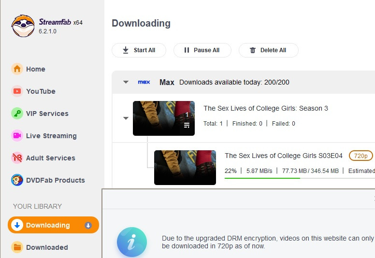Click the '77.73 MB / 346.54 MB' size value
375x258 pixels.
[310, 171]
